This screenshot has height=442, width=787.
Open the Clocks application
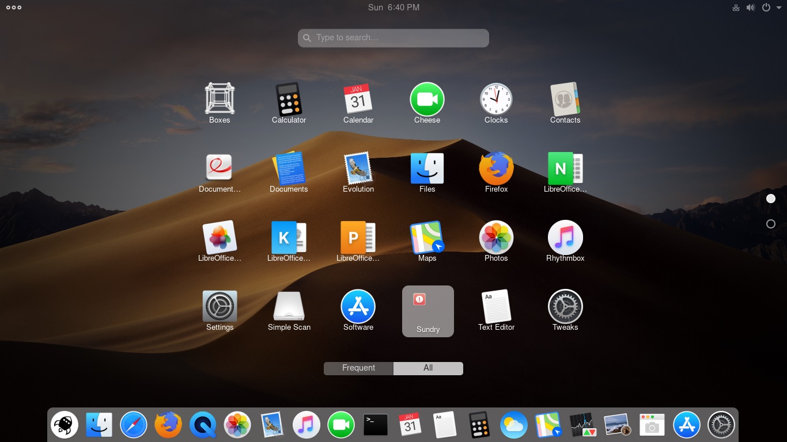(496, 104)
